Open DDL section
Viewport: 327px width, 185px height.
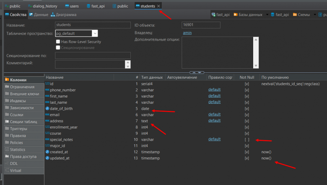pos(24,164)
